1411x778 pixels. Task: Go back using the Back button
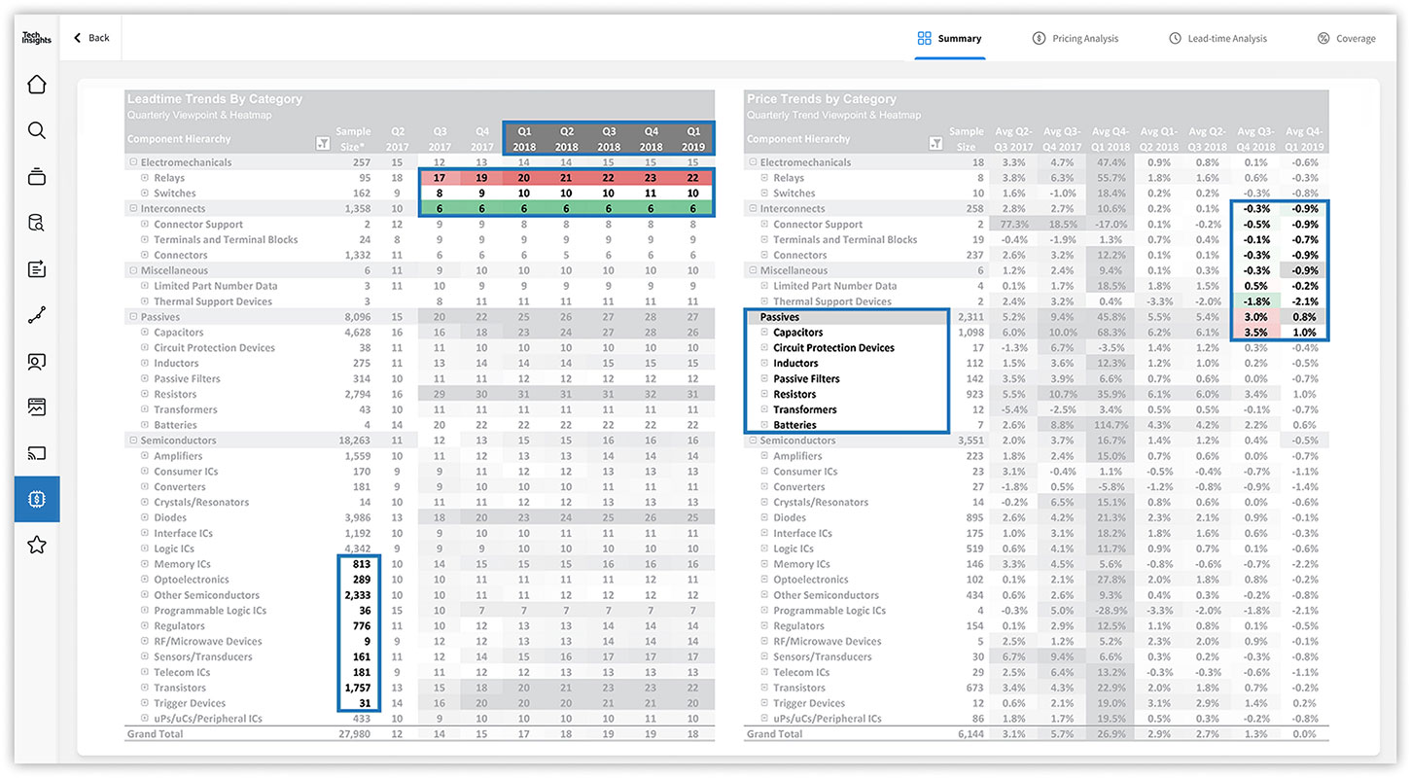pos(91,38)
